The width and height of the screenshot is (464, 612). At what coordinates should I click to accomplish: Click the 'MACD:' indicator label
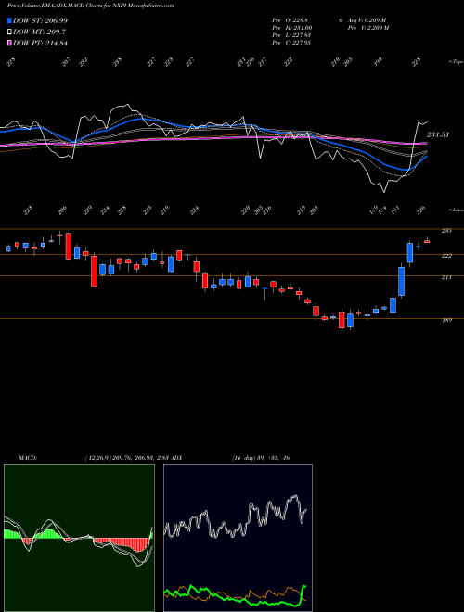click(27, 458)
